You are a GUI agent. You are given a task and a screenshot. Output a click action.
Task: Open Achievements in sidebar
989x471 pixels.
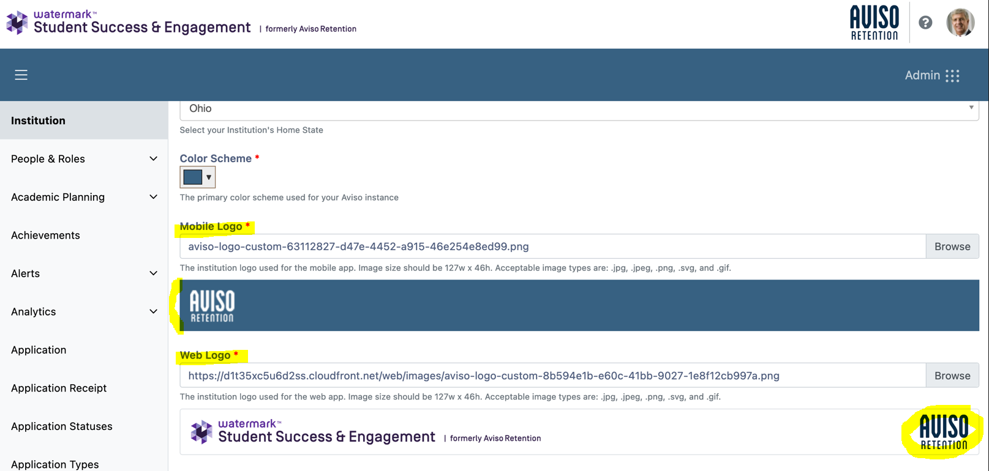click(x=45, y=236)
